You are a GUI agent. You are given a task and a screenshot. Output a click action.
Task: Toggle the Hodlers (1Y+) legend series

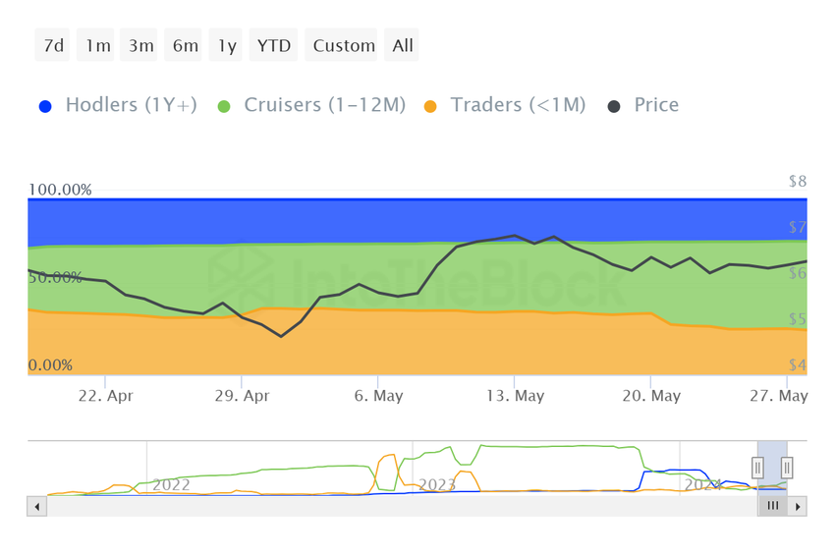tap(131, 105)
